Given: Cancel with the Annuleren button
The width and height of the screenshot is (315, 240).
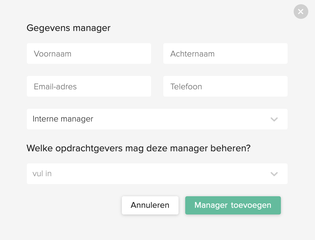Looking at the screenshot, I should point(150,205).
